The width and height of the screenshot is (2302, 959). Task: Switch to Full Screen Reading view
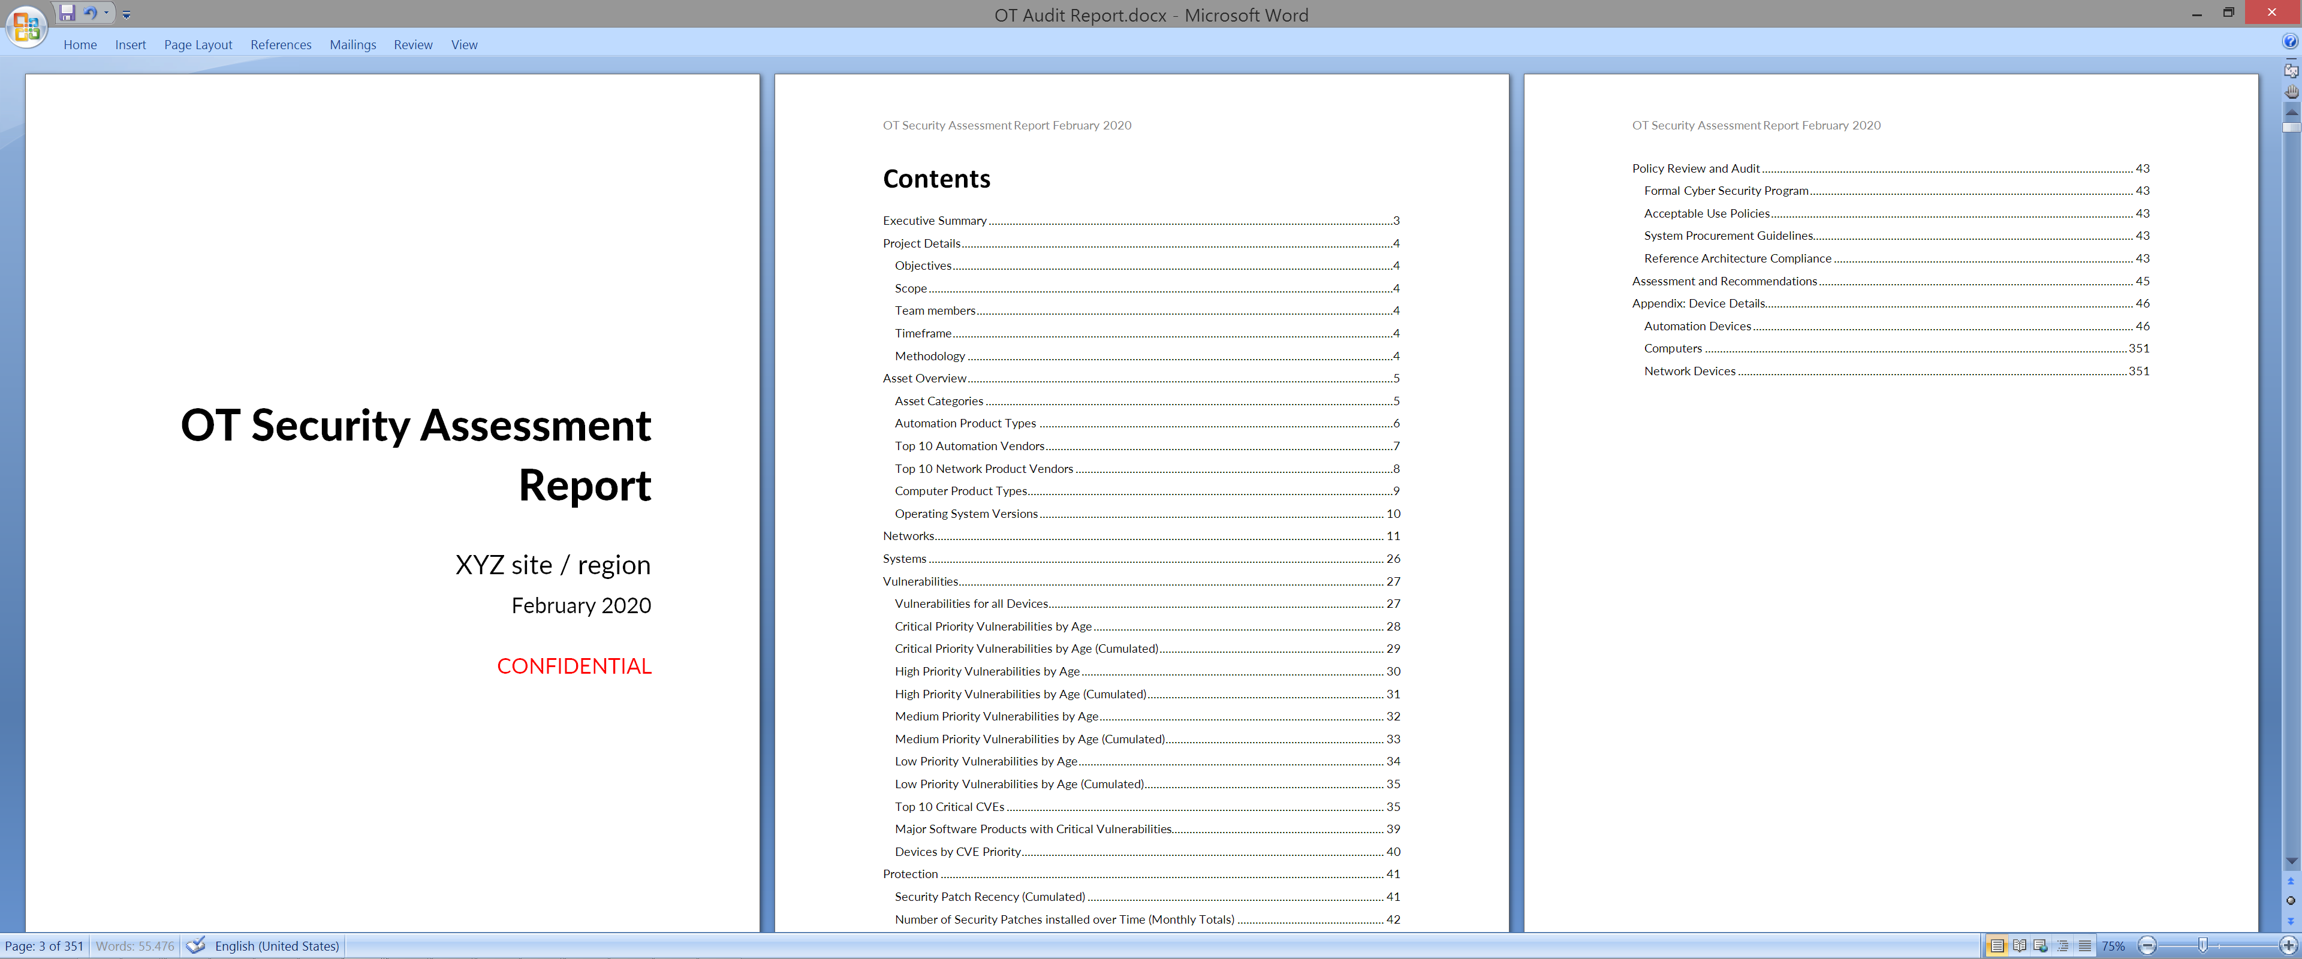click(2020, 946)
